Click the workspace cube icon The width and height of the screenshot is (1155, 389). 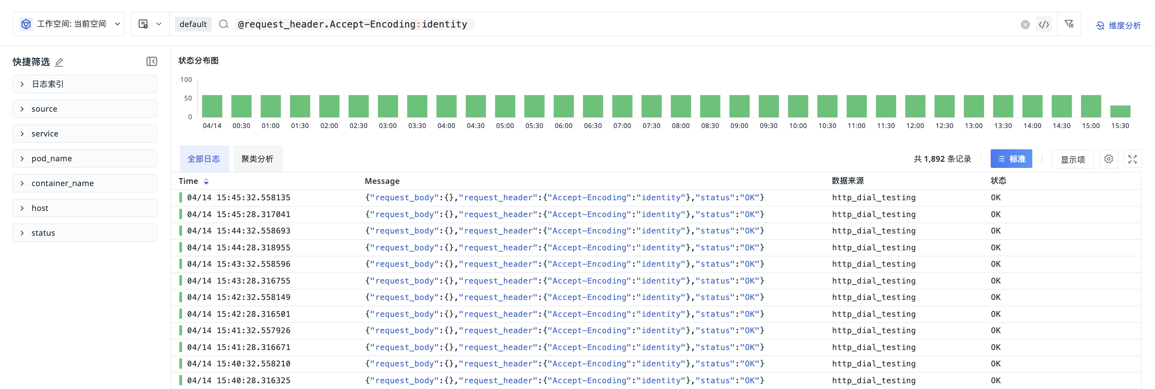coord(26,24)
